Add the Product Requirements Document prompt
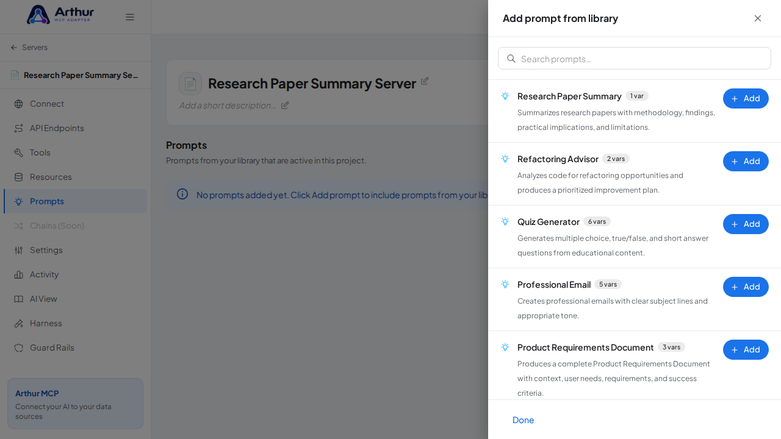781x439 pixels. point(746,349)
